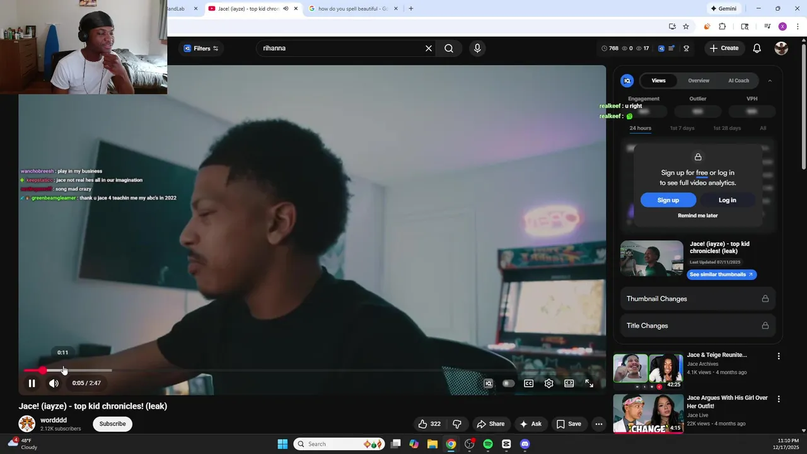Open a new browser tab

pyautogui.click(x=411, y=9)
